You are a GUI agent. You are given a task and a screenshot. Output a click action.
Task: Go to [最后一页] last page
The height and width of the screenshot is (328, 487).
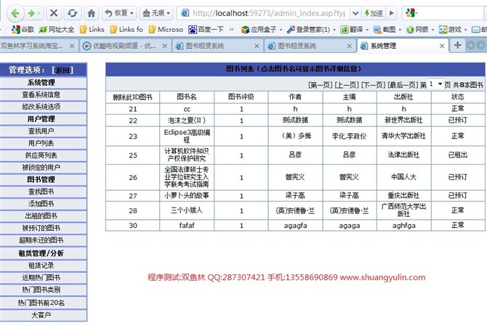403,85
